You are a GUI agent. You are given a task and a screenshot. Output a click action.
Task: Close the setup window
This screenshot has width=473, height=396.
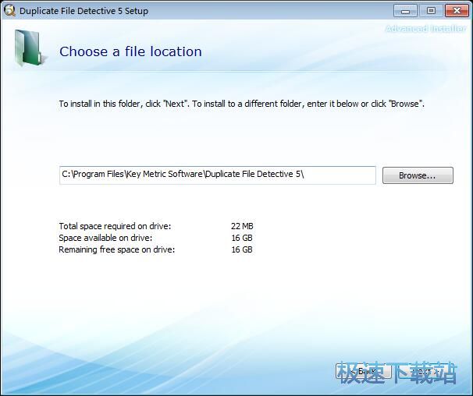click(457, 11)
